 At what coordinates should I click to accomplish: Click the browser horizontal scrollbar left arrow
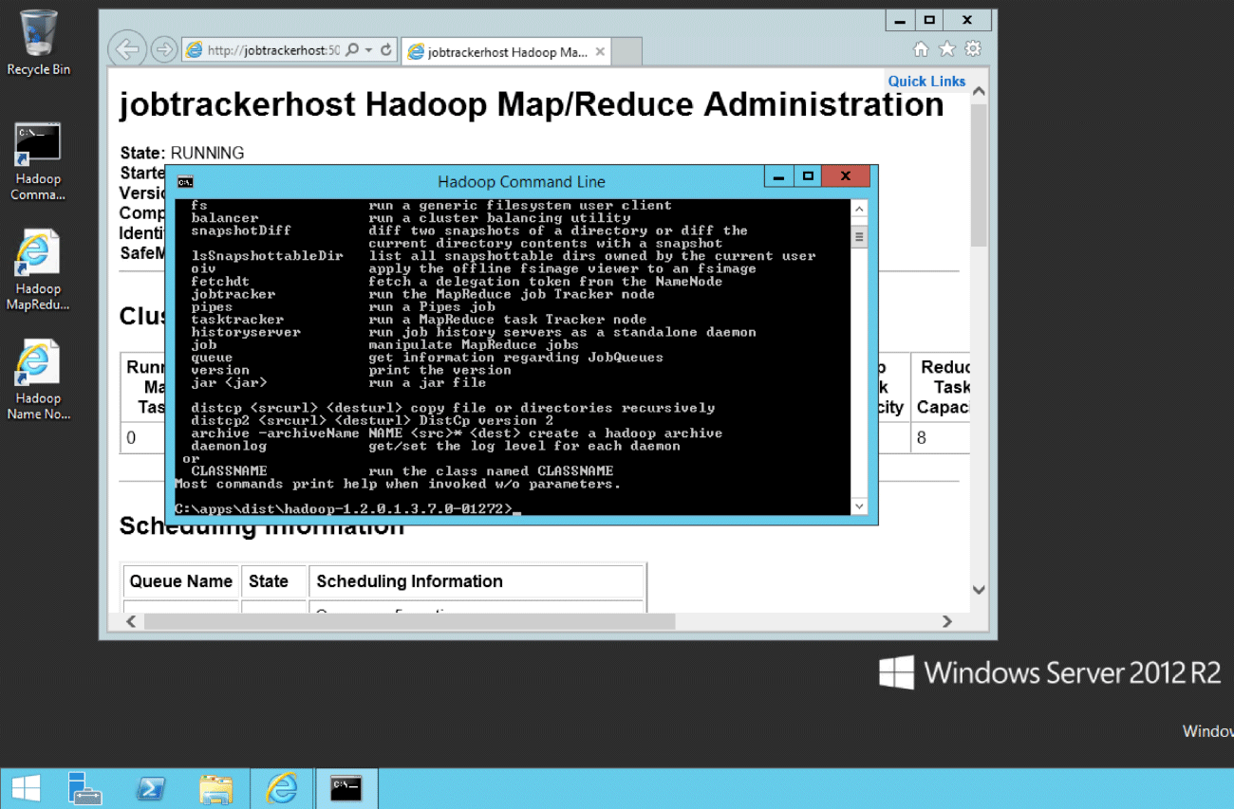[x=131, y=621]
